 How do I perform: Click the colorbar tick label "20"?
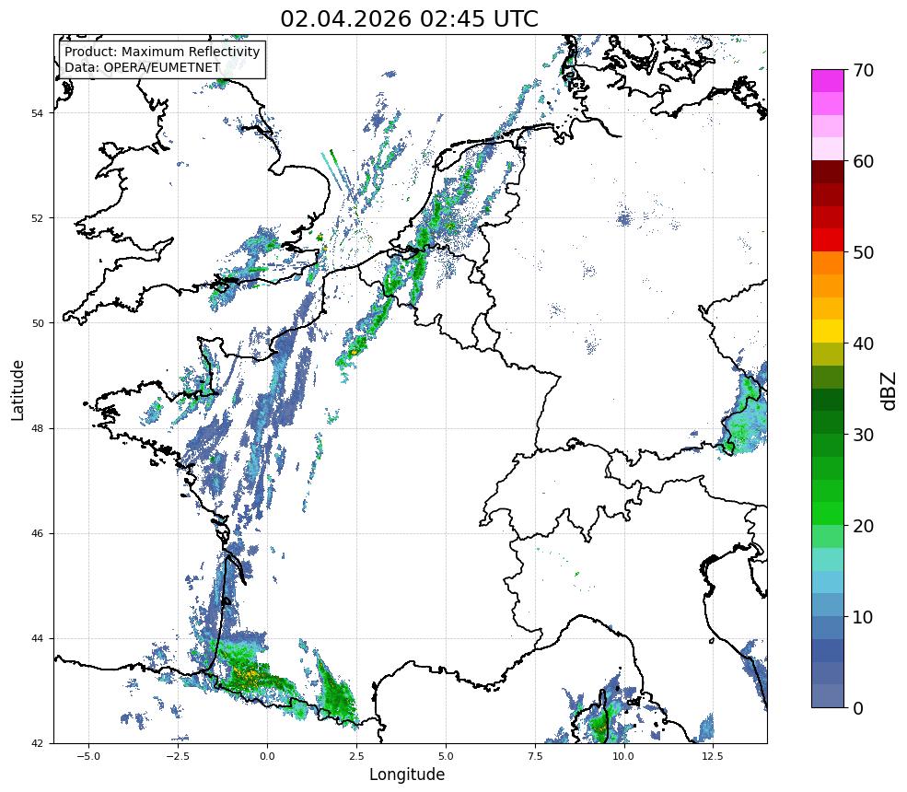click(x=863, y=526)
